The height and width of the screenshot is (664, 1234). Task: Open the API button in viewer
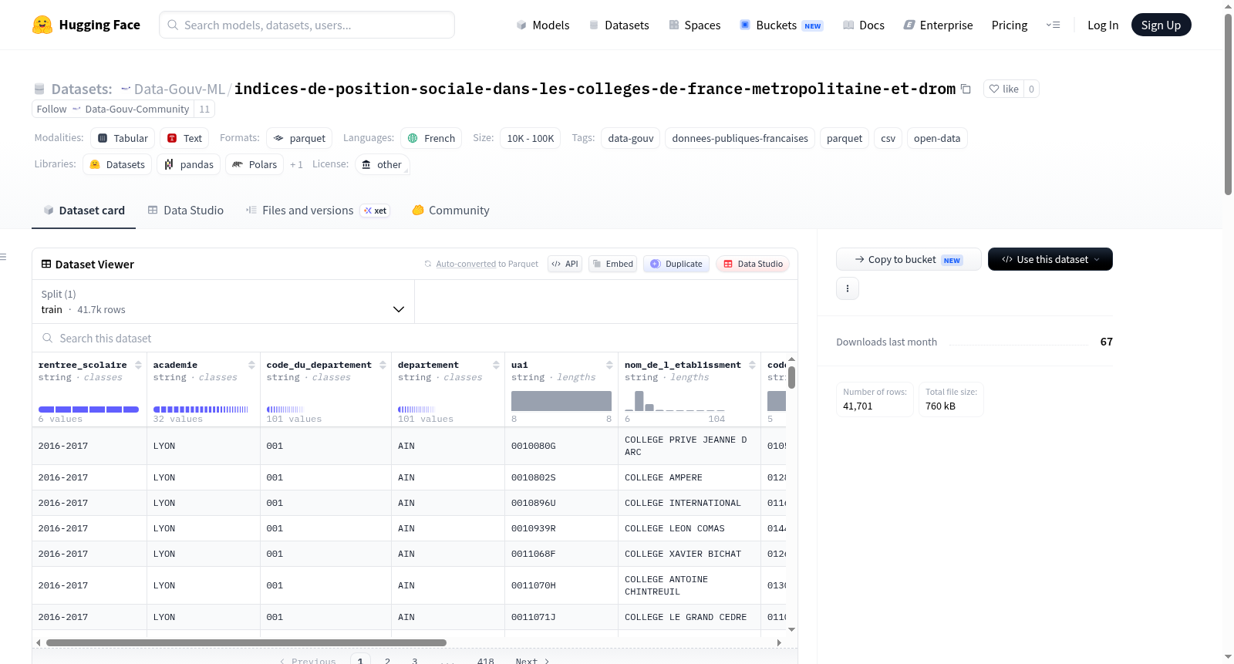[x=565, y=264]
